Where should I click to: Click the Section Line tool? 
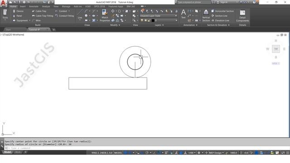click(x=219, y=16)
